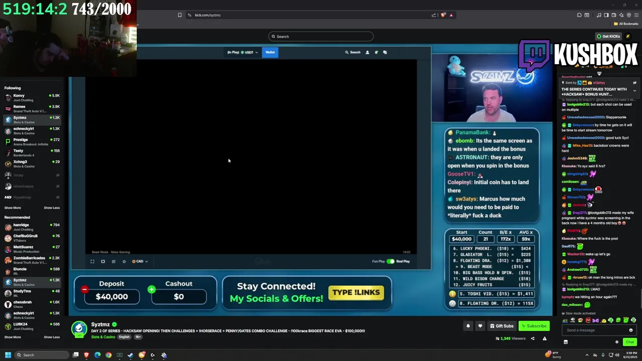Open Brave browser from taskbar
The image size is (642, 361).
pyautogui.click(x=86, y=355)
